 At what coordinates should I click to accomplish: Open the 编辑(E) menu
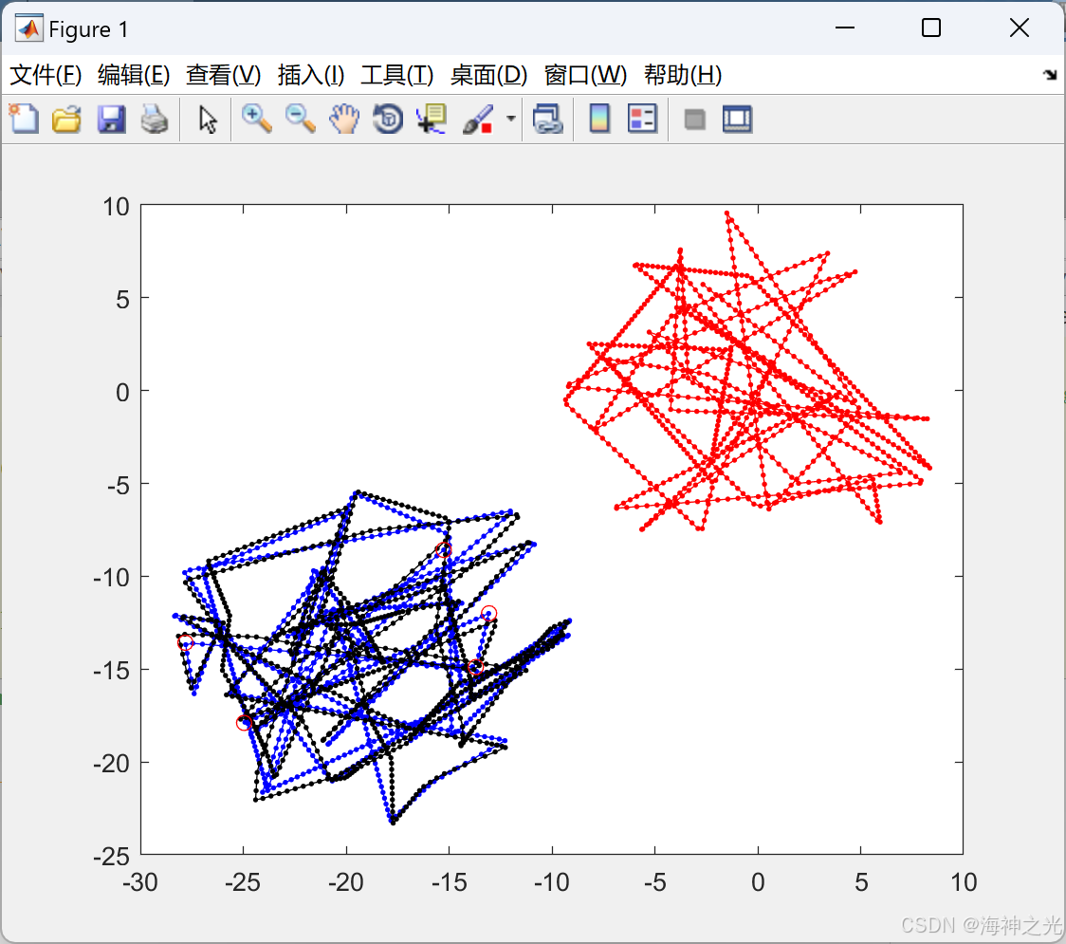[133, 75]
